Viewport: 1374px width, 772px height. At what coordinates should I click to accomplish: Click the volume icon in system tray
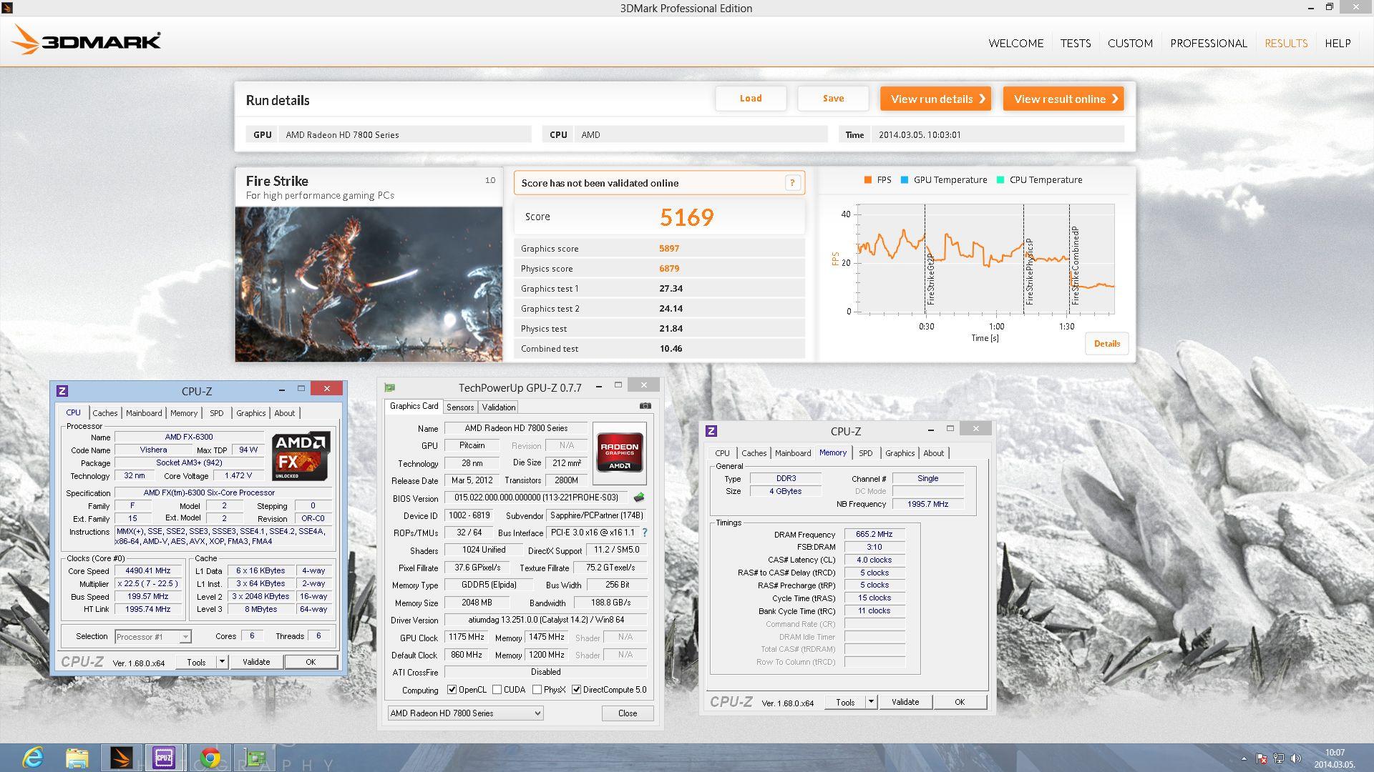[1296, 758]
